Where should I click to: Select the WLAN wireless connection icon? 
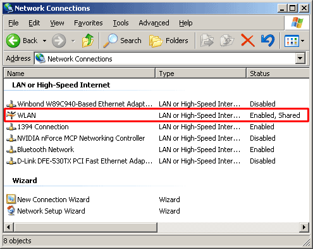[11, 115]
